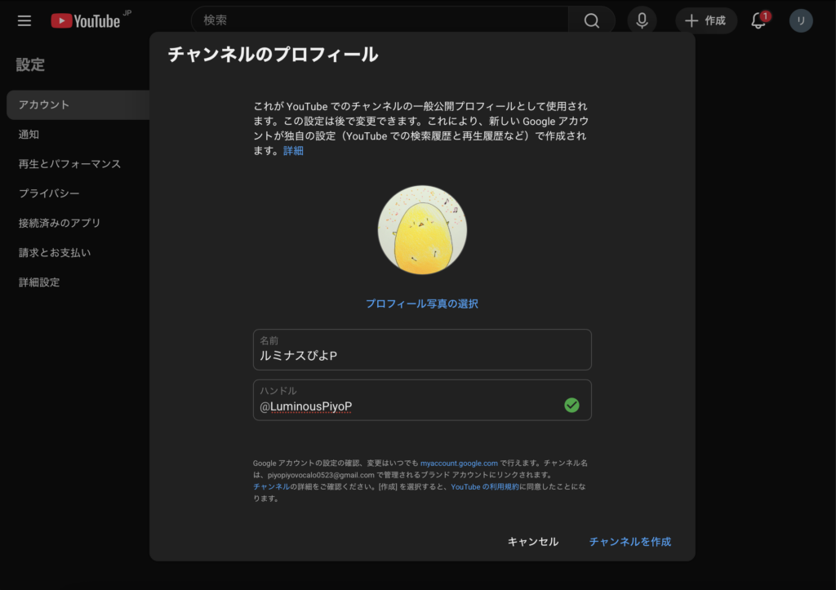Viewport: 836px width, 590px height.
Task: Open 通知 settings
Action: click(x=29, y=134)
